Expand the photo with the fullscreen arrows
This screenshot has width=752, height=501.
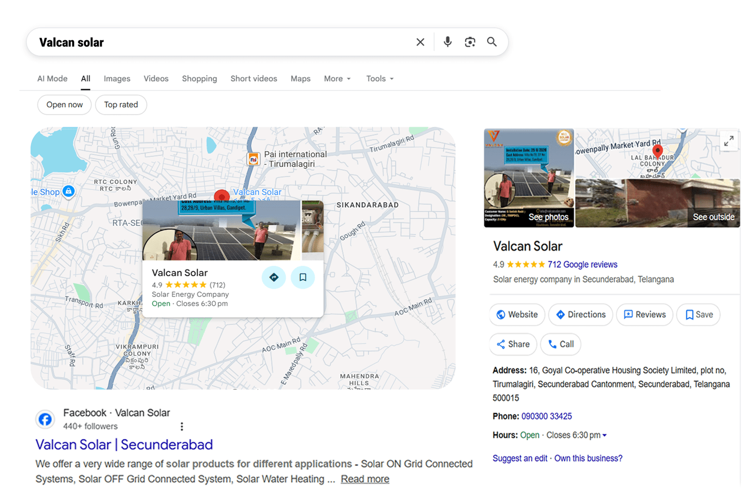point(729,140)
